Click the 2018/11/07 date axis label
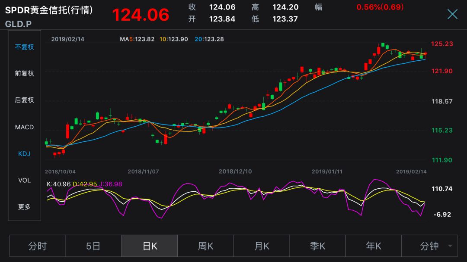Viewport: 467px width, 262px height. coord(143,172)
